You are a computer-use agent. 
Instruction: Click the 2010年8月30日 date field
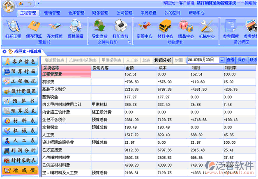tap(203, 60)
